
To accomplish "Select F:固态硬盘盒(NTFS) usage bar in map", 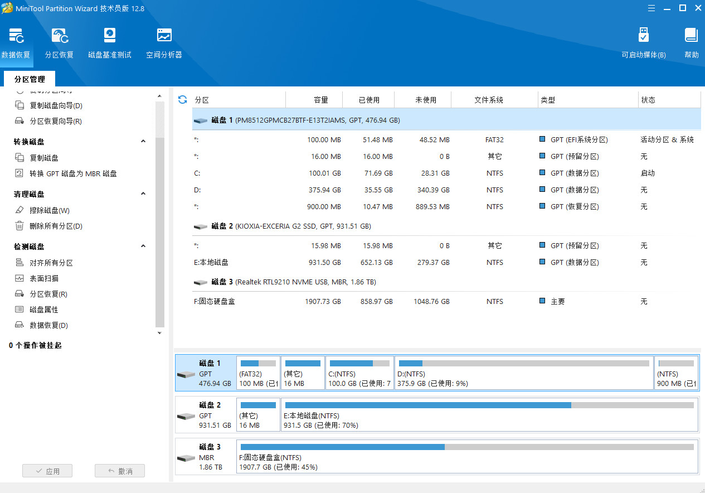I will tap(466, 447).
